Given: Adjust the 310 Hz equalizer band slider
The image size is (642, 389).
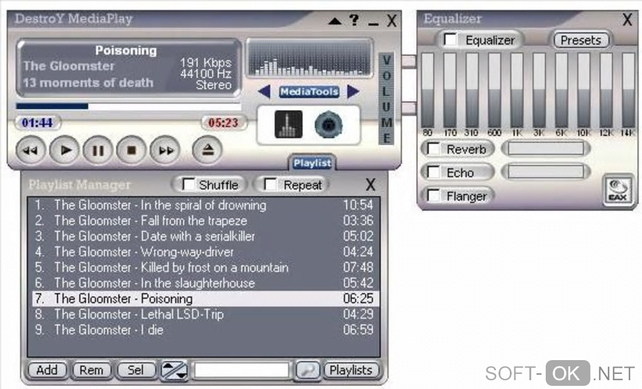Looking at the screenshot, I should pos(472,90).
